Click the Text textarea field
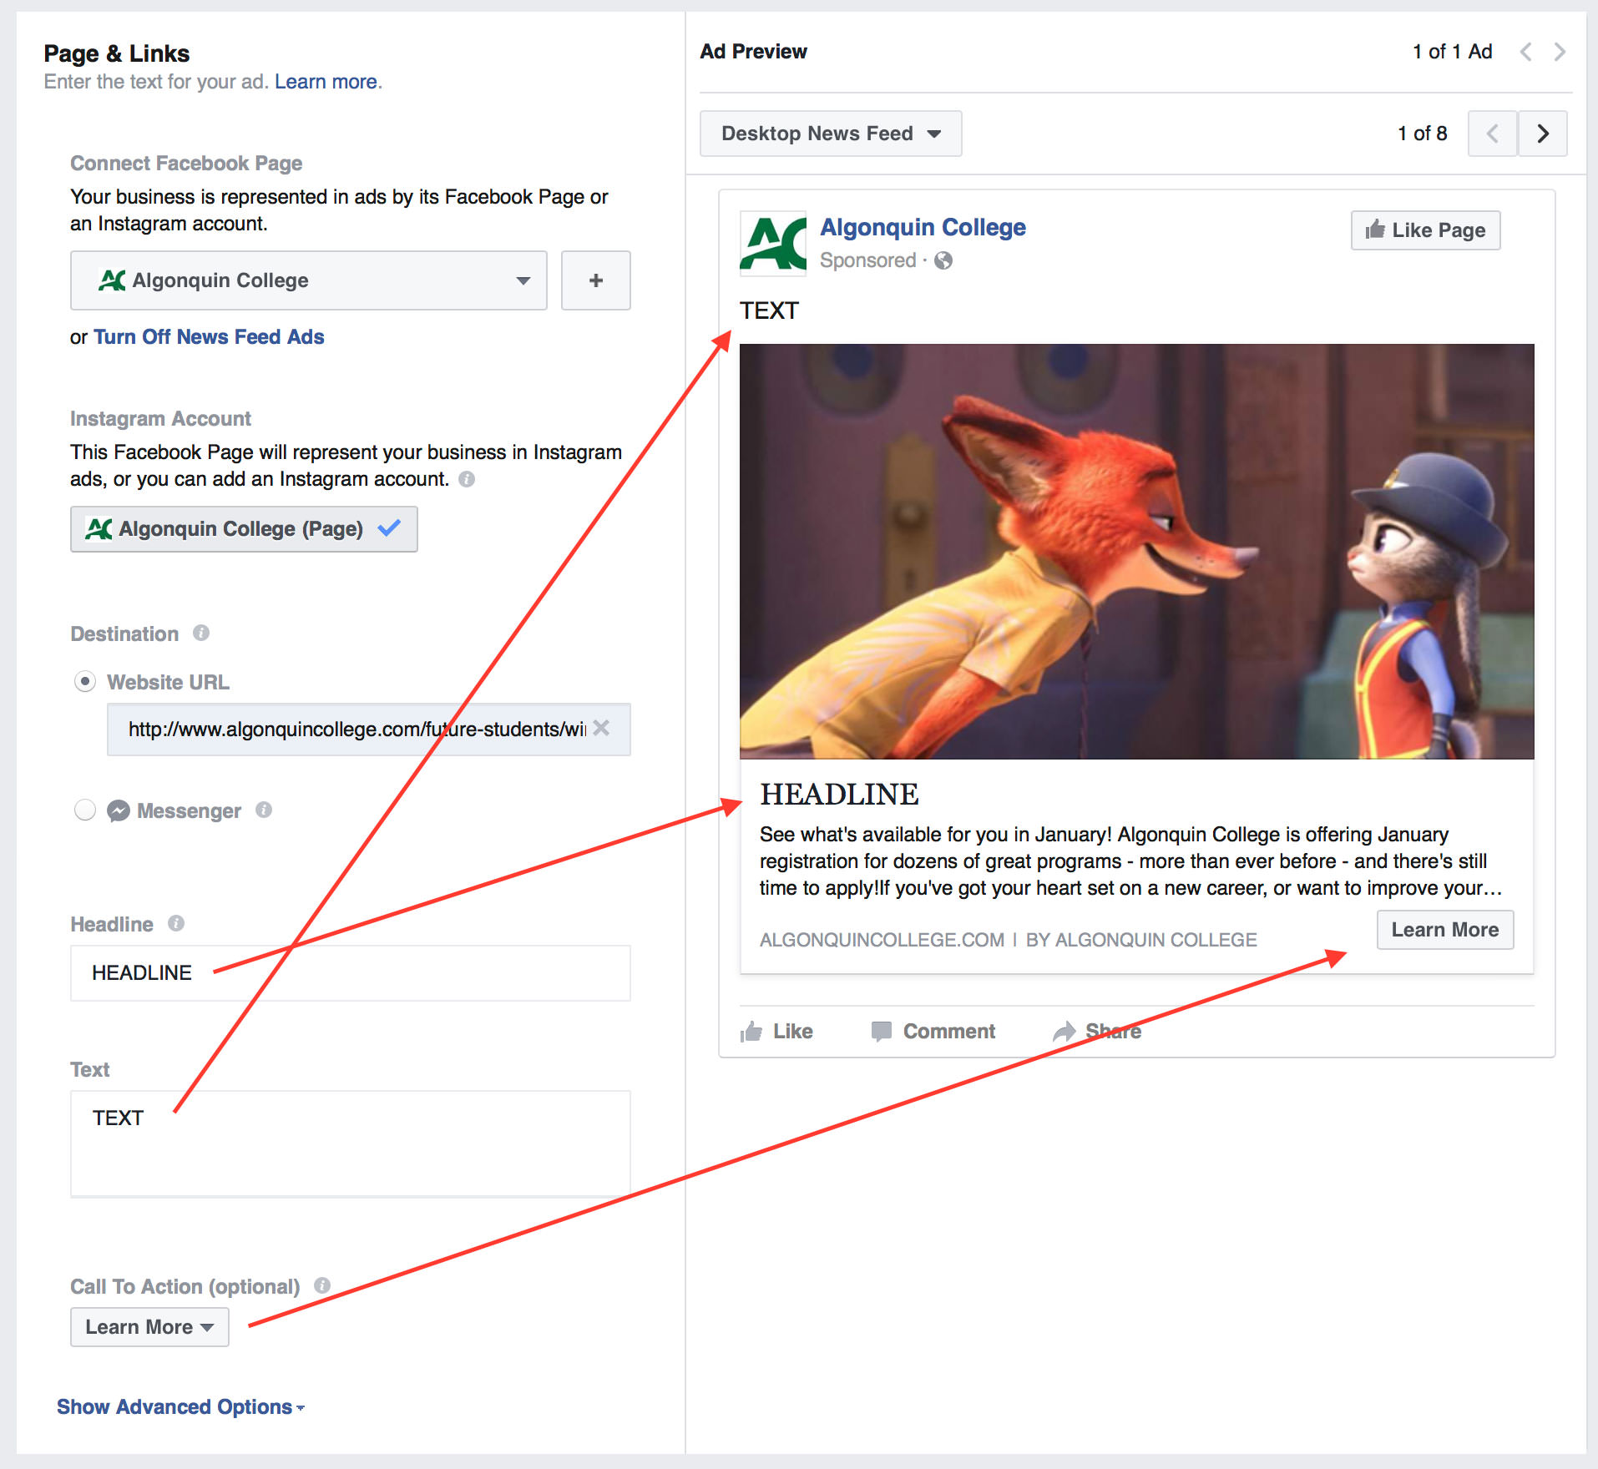The image size is (1598, 1469). coord(351,1143)
